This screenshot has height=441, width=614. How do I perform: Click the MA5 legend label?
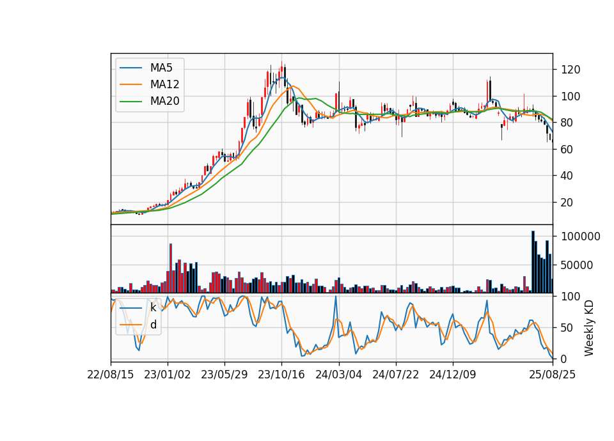tap(161, 68)
